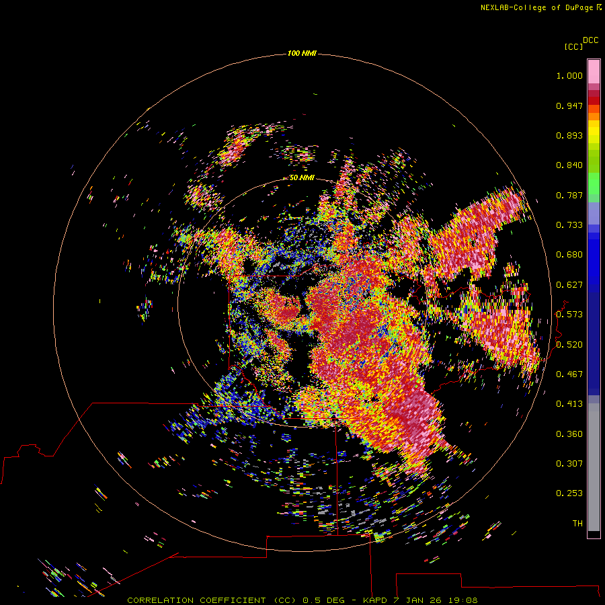This screenshot has height=605, width=605.
Task: Click the 0.573 scale value
Action: [569, 315]
